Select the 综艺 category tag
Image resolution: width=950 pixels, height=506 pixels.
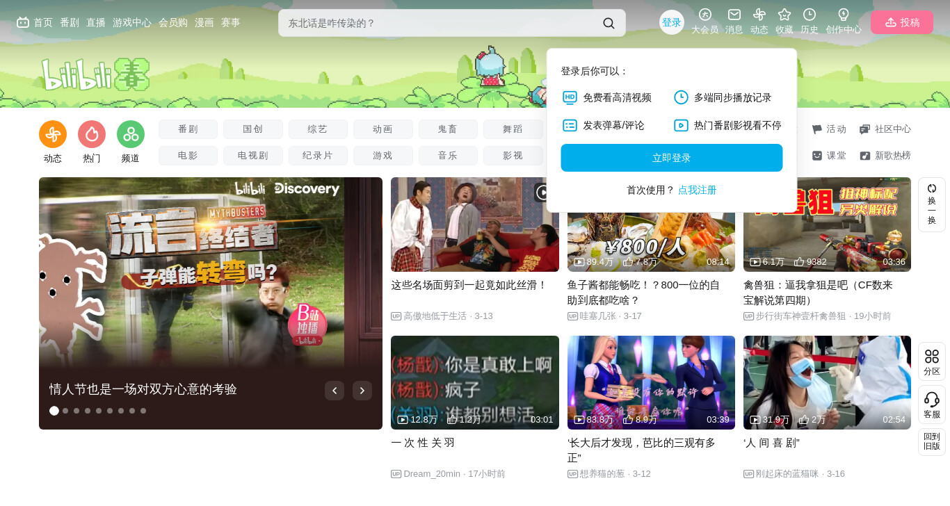(318, 129)
